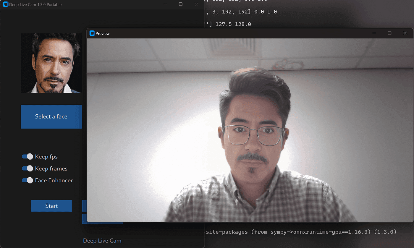Minimize the Preview window
This screenshot has width=414, height=248.
[x=374, y=33]
